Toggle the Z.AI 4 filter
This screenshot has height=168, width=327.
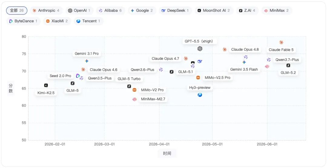247,10
